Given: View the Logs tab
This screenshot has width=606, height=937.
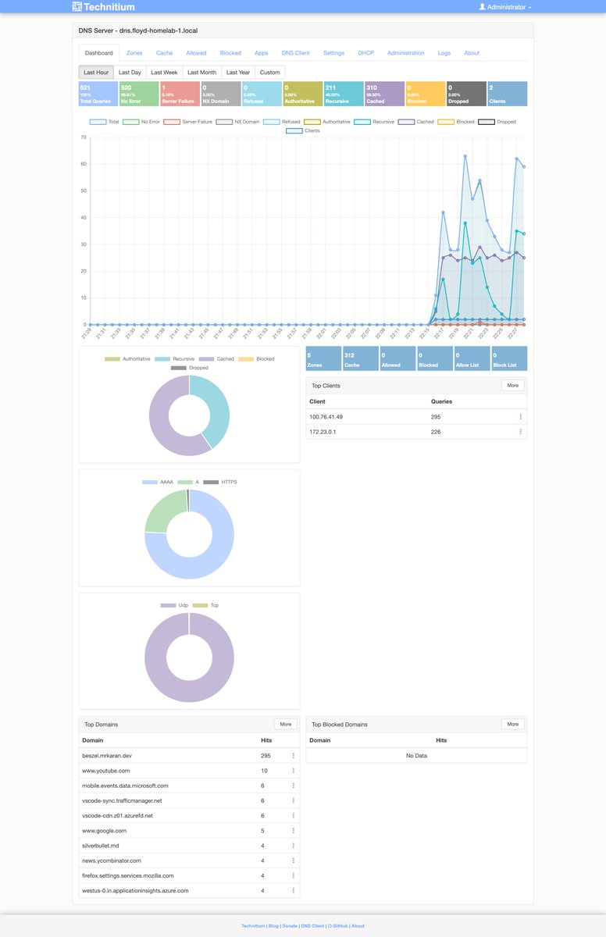Looking at the screenshot, I should pyautogui.click(x=444, y=53).
